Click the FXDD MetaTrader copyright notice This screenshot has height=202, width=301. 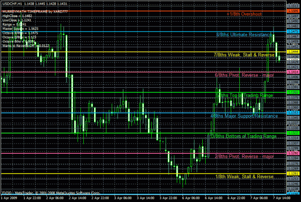(x=51, y=193)
